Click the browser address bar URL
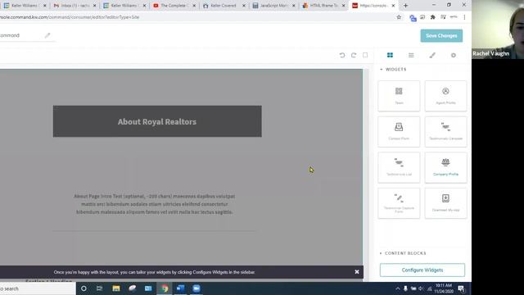 (x=70, y=17)
